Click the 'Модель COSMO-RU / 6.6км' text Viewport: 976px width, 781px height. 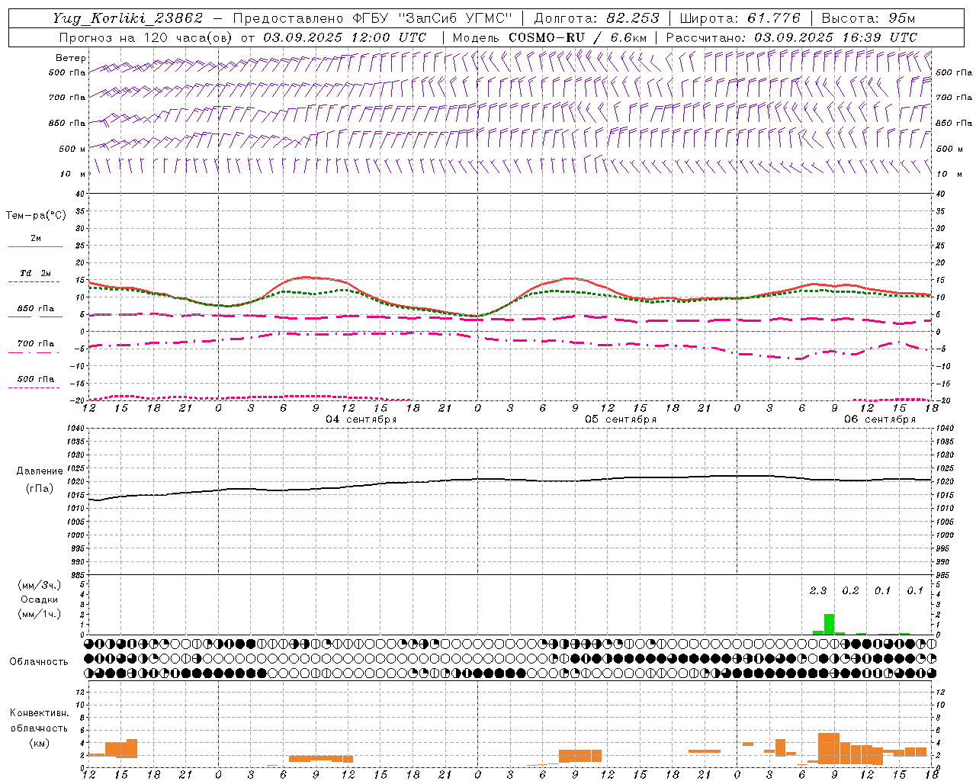coord(550,37)
